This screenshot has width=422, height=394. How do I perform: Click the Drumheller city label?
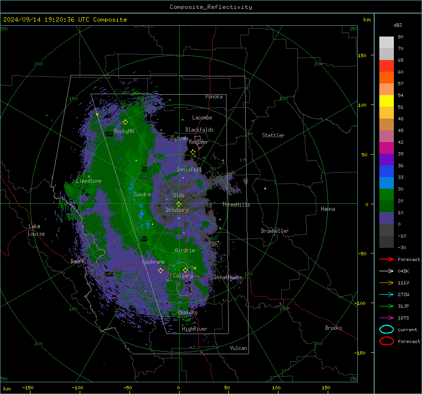tap(275, 231)
